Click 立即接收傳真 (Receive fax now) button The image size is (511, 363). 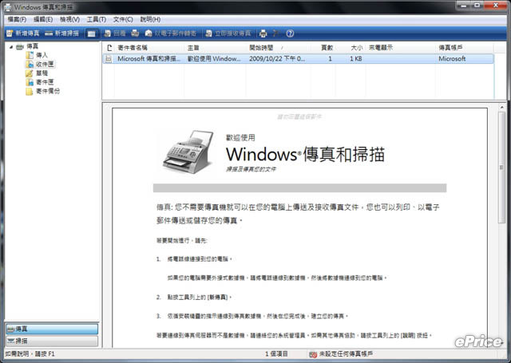coord(228,34)
